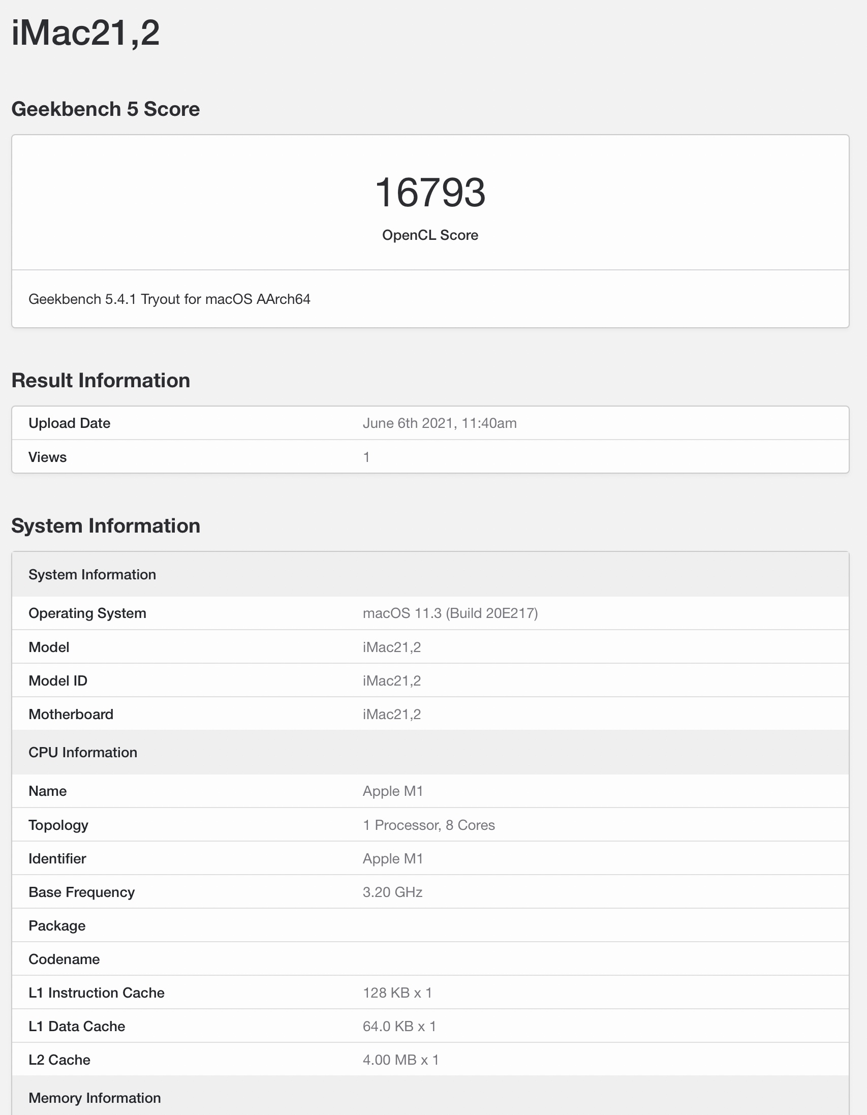Select the iMac21,2 value in Motherboard row
Viewport: 867px width, 1115px height.
tap(392, 714)
